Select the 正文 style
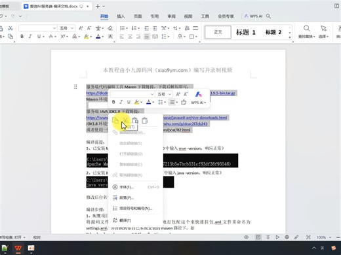 [218, 32]
